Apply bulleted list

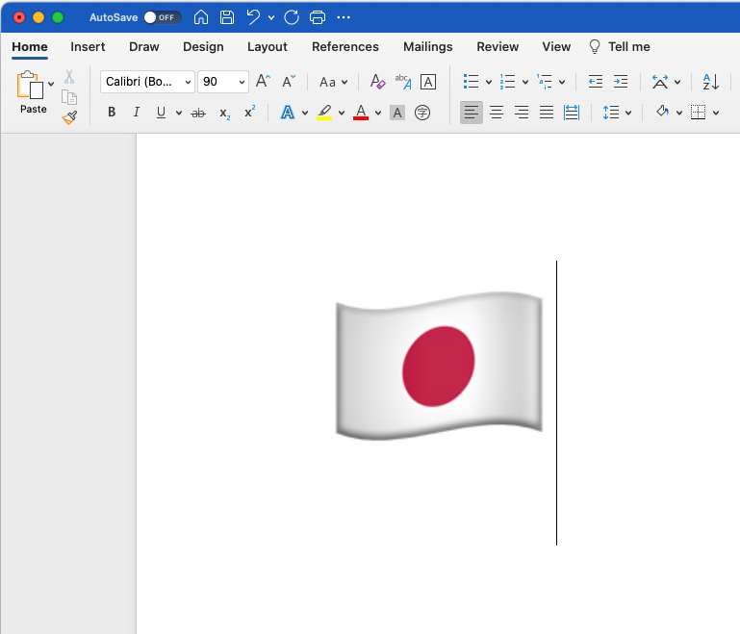[x=471, y=82]
